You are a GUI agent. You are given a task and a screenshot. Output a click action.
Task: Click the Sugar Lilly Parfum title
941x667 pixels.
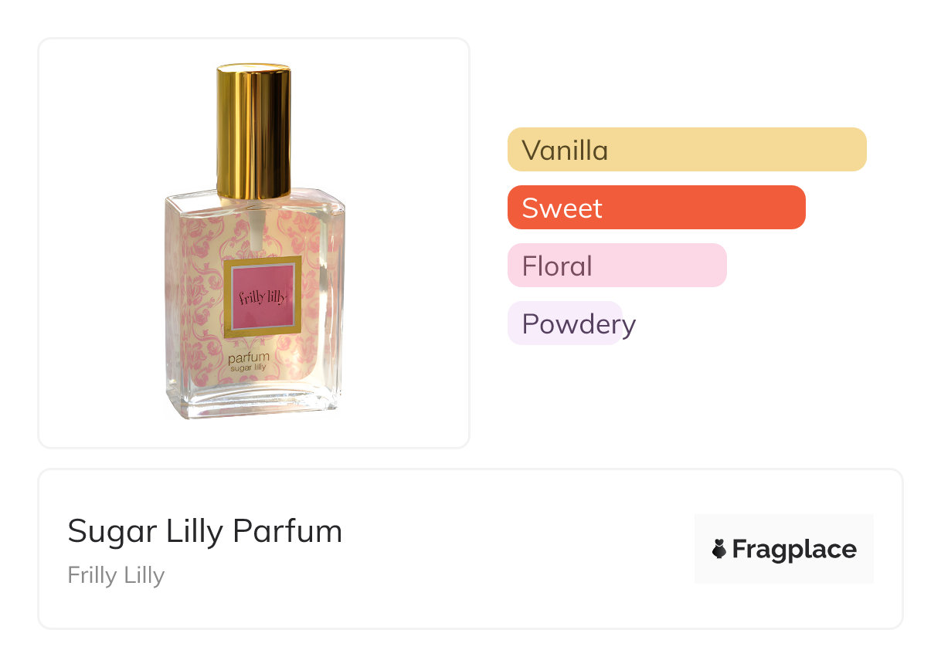205,531
